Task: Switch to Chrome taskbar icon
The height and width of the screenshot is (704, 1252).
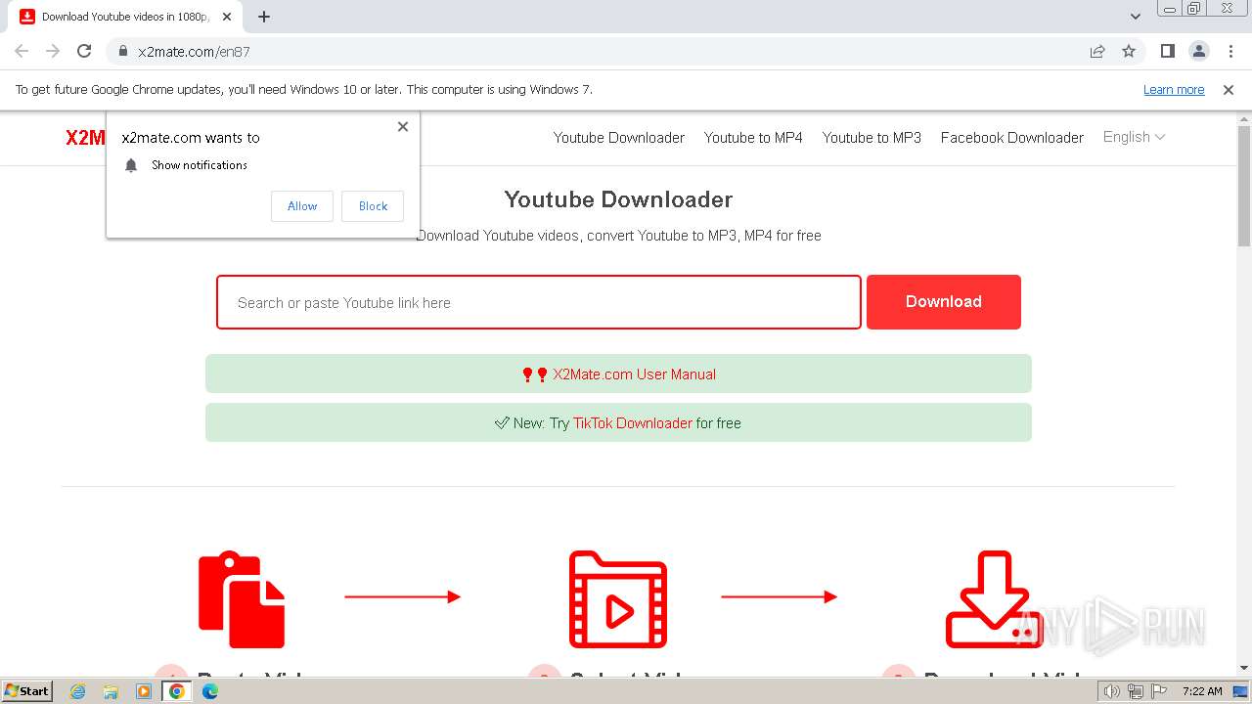Action: (x=176, y=691)
